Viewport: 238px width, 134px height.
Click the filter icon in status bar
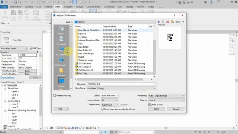point(222,132)
